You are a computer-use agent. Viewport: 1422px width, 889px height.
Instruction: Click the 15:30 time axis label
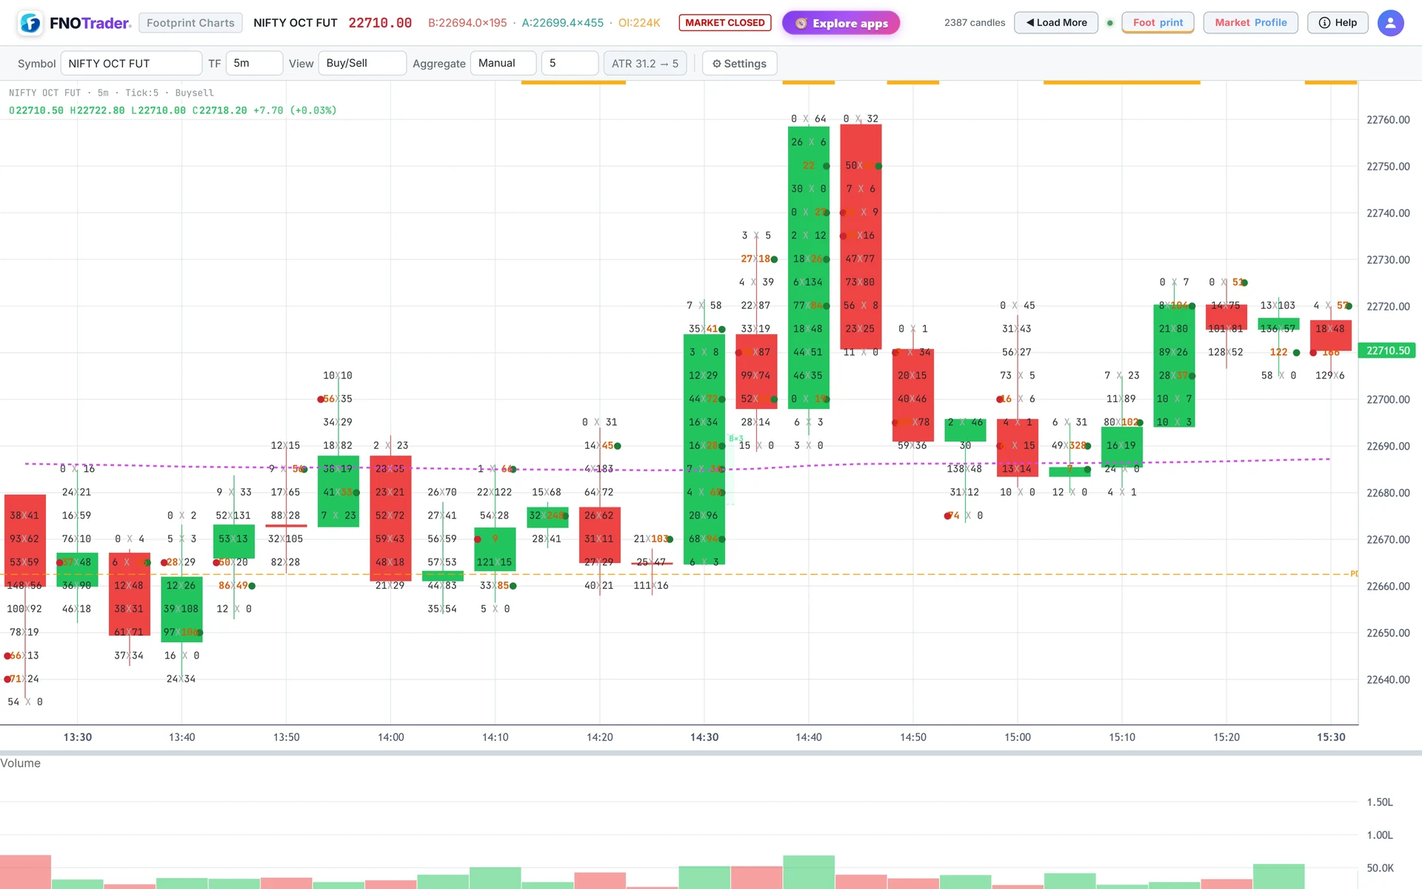click(x=1331, y=737)
